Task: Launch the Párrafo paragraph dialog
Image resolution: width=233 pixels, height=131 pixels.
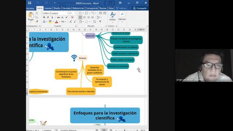Action: tap(106, 26)
